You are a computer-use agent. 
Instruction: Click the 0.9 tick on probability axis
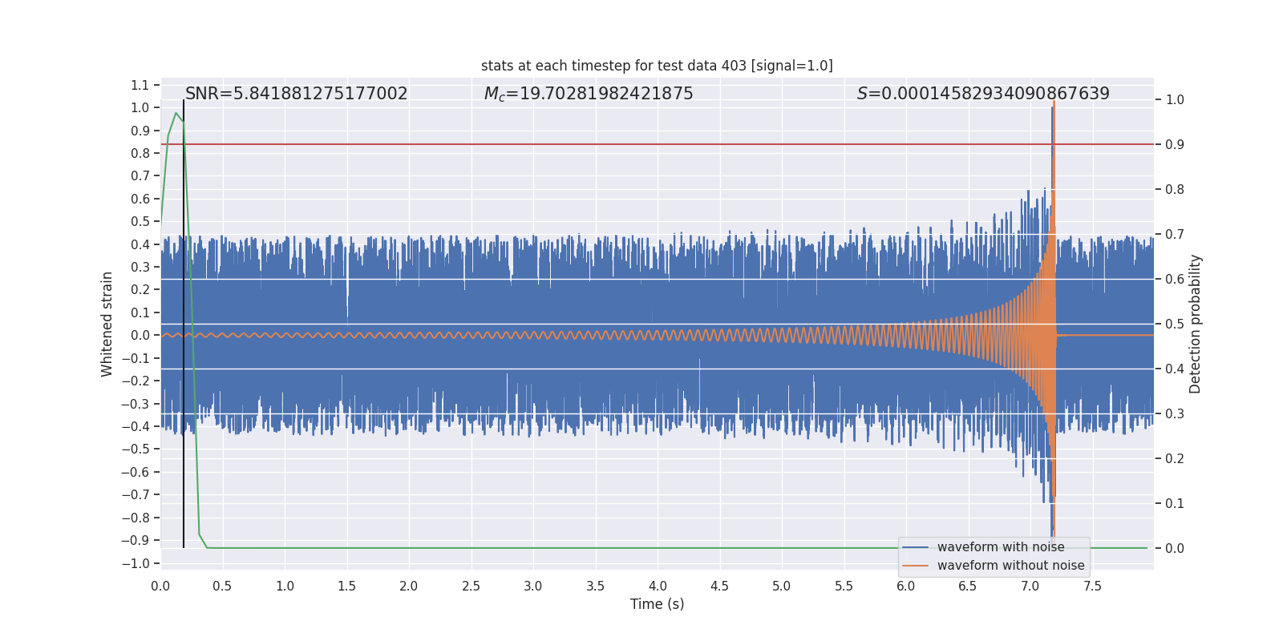click(x=1175, y=144)
